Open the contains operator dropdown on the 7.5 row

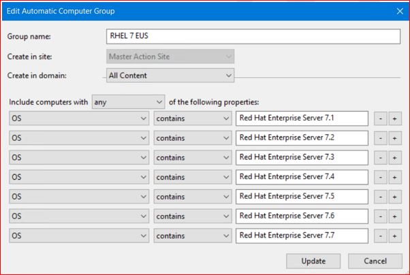[x=193, y=197]
